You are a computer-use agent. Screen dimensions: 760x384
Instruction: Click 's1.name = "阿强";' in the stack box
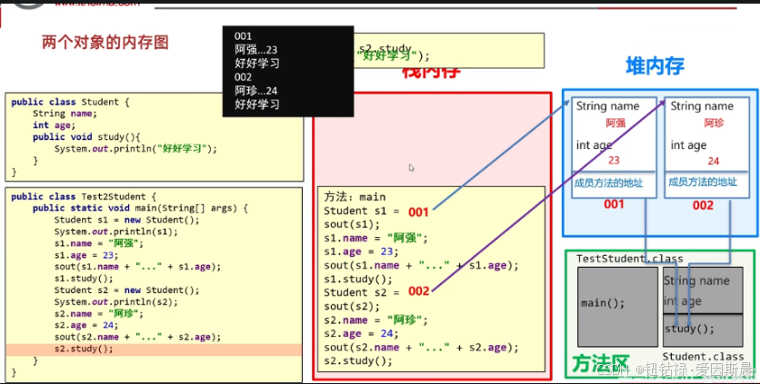(376, 238)
